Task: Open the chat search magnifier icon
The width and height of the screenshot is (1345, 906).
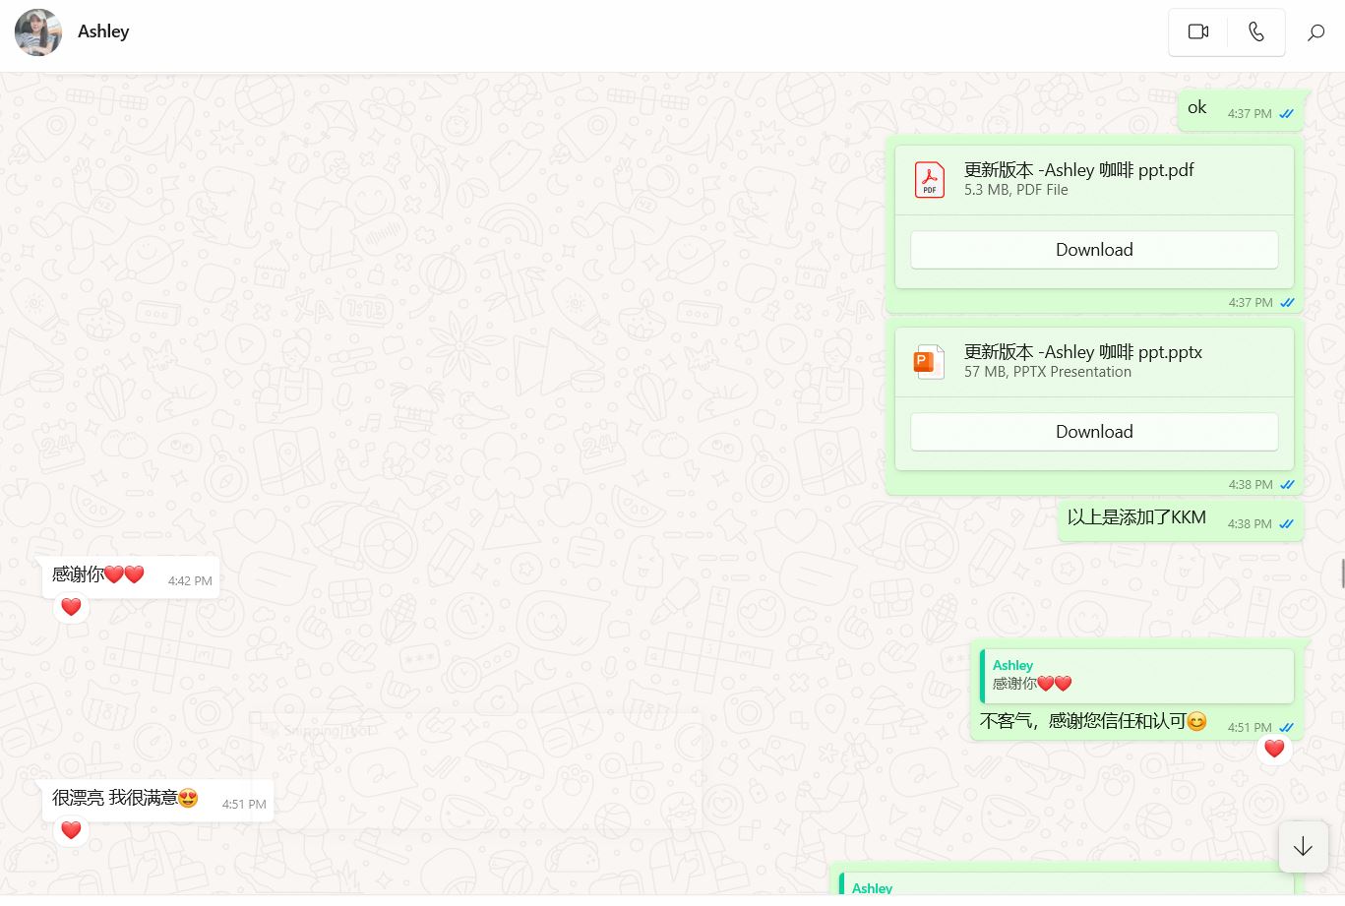Action: pos(1315,33)
